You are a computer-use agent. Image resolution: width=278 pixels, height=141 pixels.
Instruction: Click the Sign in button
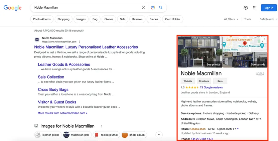269,8
